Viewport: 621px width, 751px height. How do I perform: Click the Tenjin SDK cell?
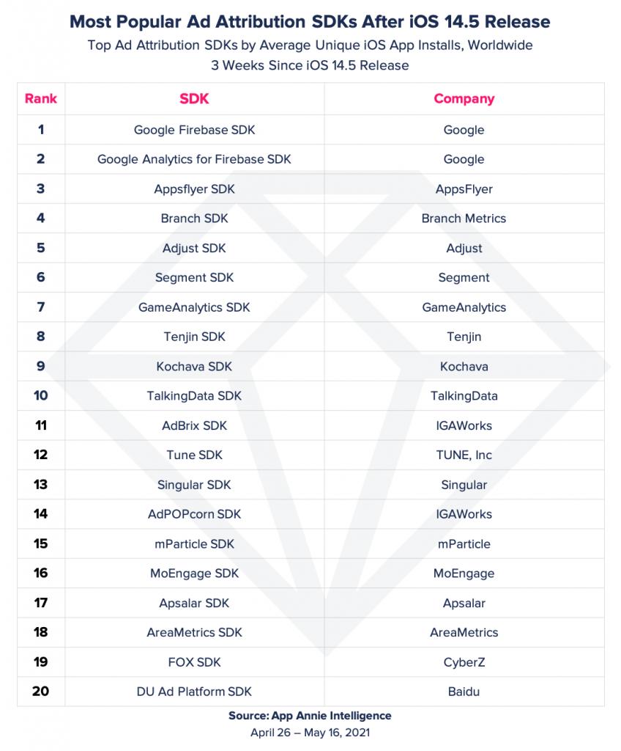194,337
